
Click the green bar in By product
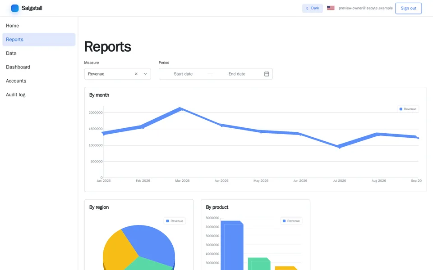click(x=259, y=264)
